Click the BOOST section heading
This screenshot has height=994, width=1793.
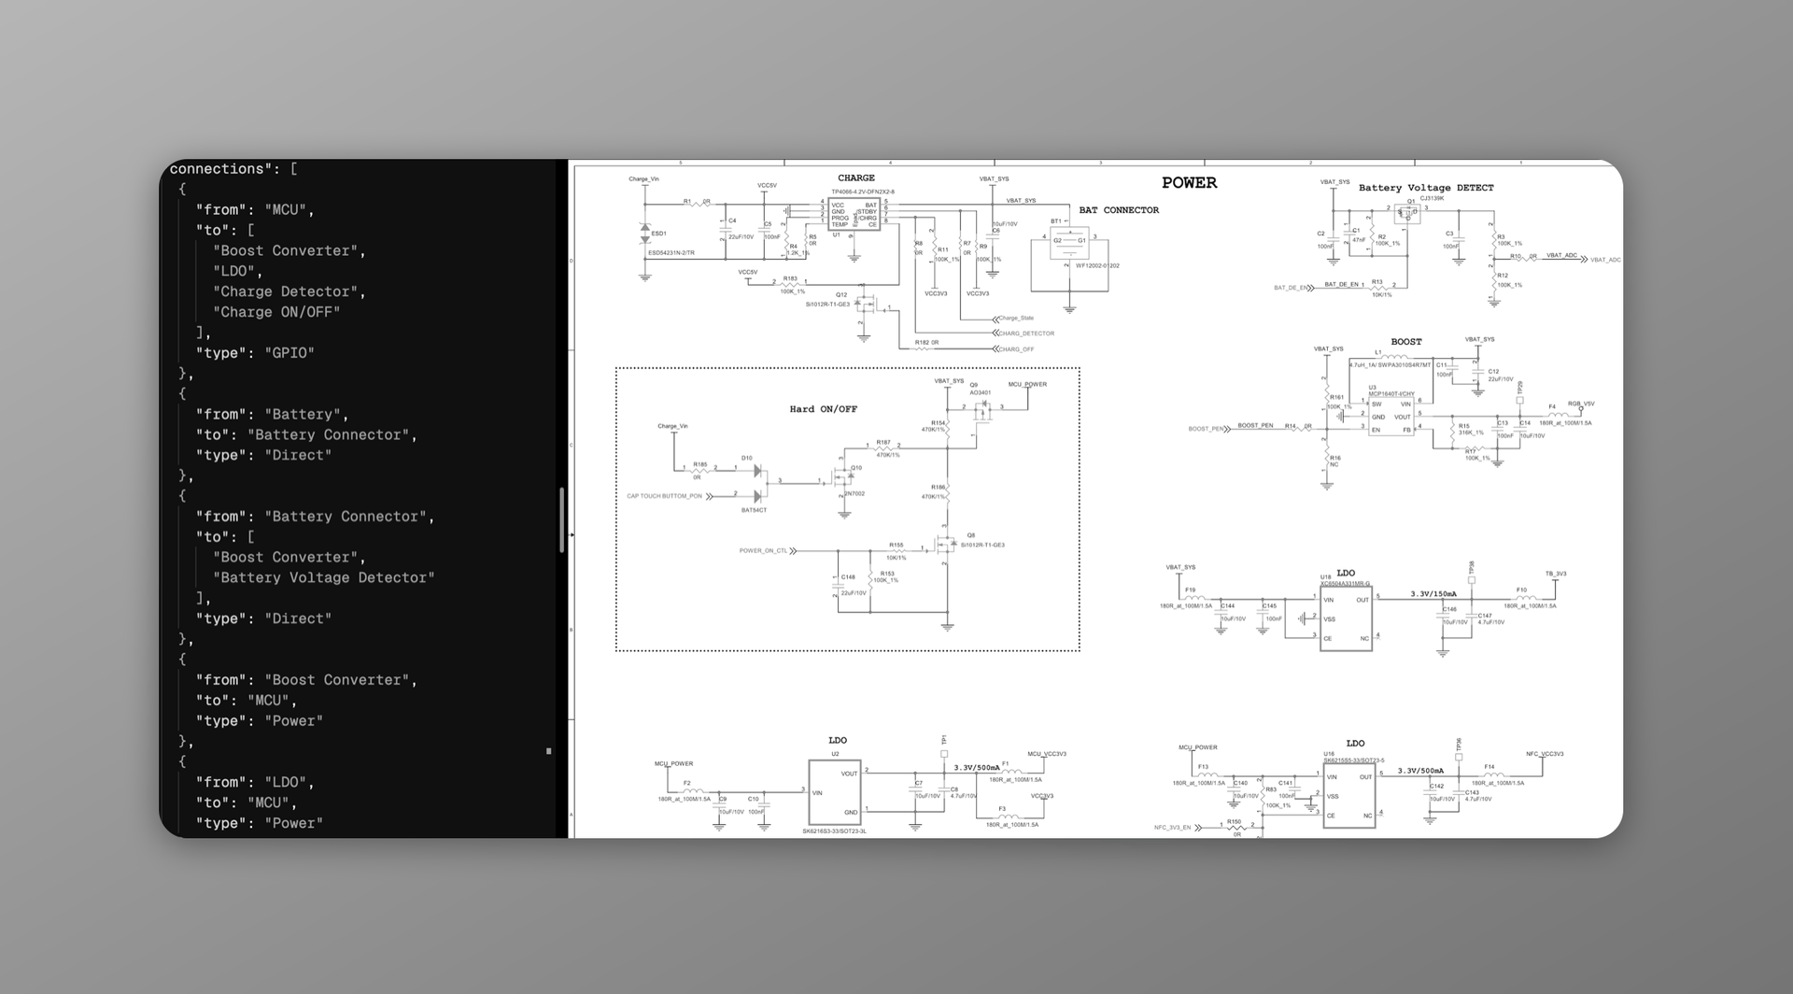pyautogui.click(x=1406, y=342)
